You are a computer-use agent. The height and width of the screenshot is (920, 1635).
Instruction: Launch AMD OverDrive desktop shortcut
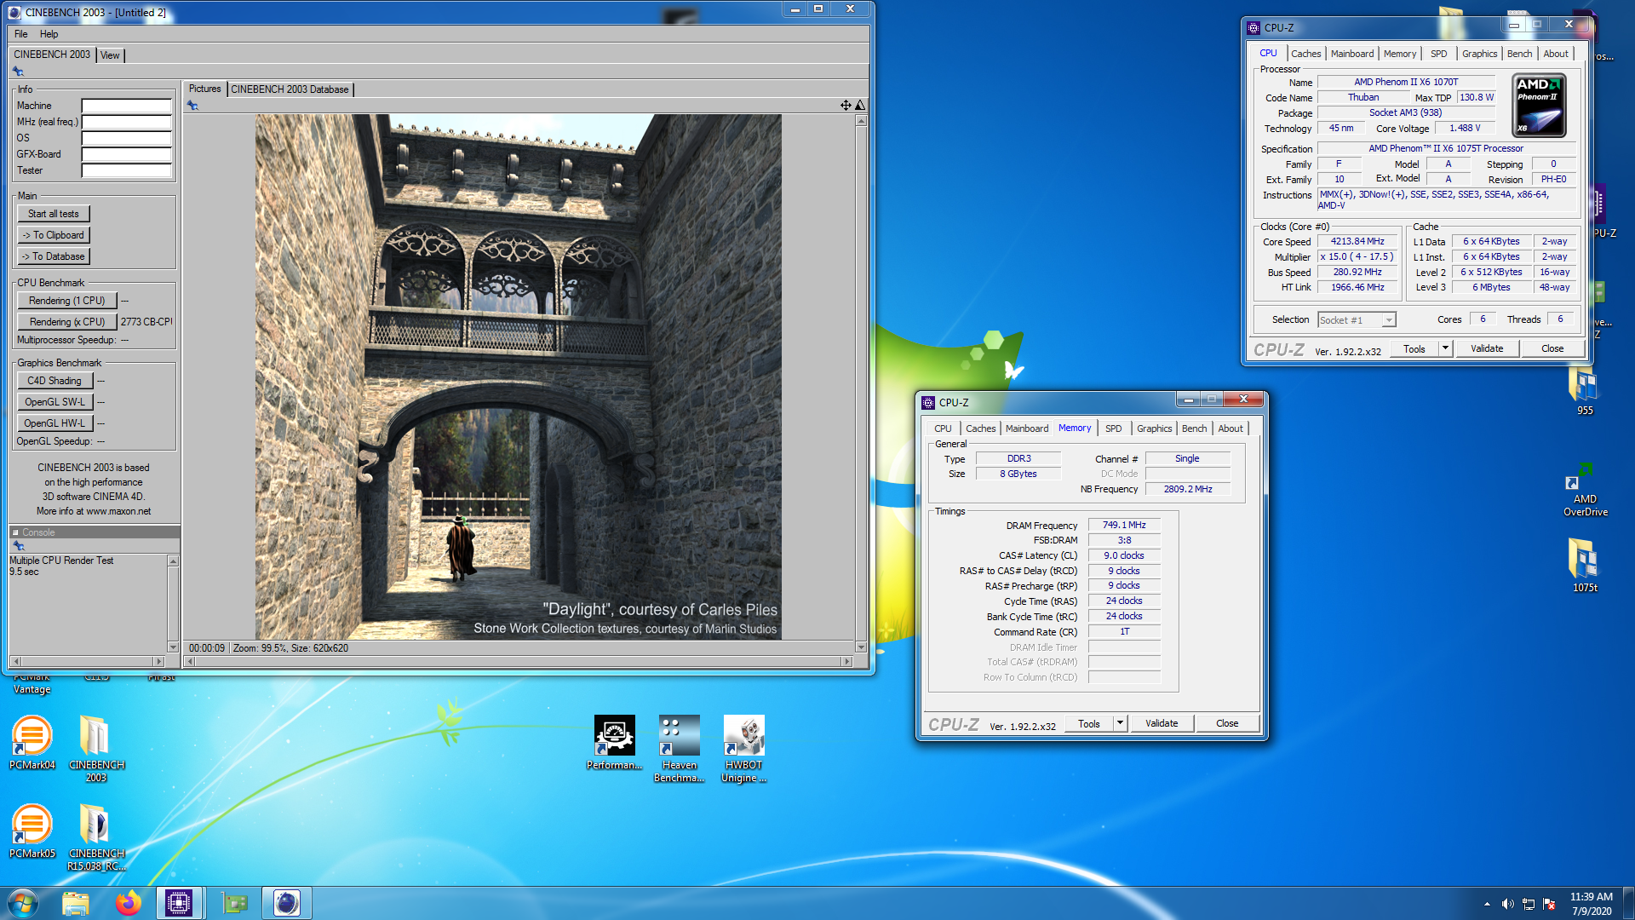click(x=1585, y=492)
